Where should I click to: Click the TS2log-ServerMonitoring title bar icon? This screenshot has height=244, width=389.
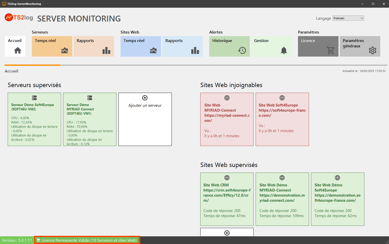click(4, 4)
